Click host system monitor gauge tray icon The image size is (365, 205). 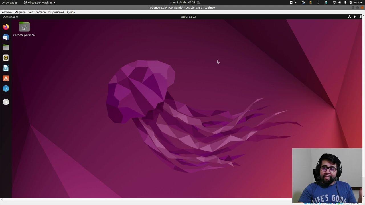303,3
